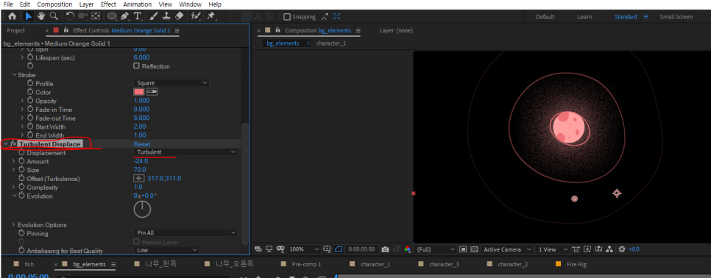The height and width of the screenshot is (278, 711).
Task: Select the Pen tool
Action: click(125, 16)
